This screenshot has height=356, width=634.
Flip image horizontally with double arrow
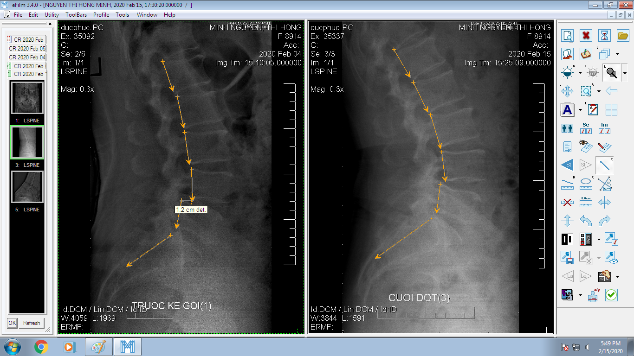click(604, 203)
